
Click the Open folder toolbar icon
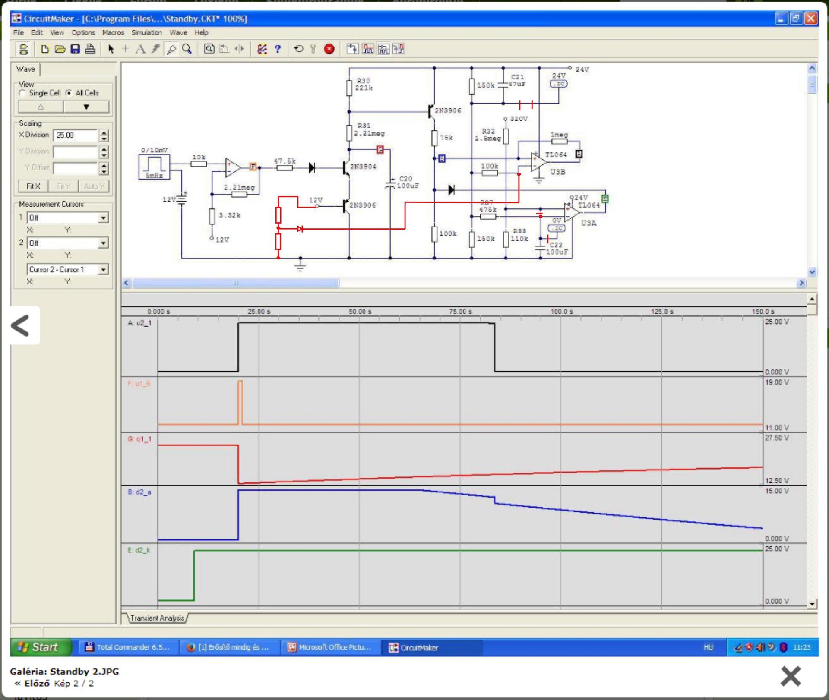click(x=60, y=49)
